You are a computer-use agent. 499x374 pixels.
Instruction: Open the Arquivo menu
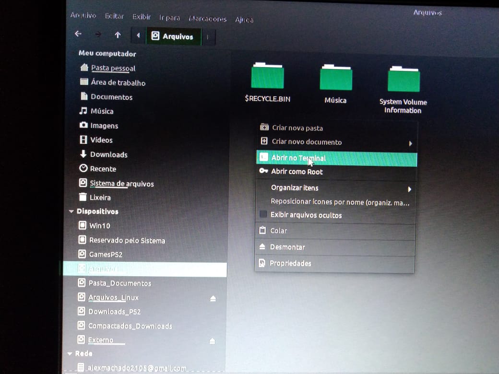click(83, 15)
